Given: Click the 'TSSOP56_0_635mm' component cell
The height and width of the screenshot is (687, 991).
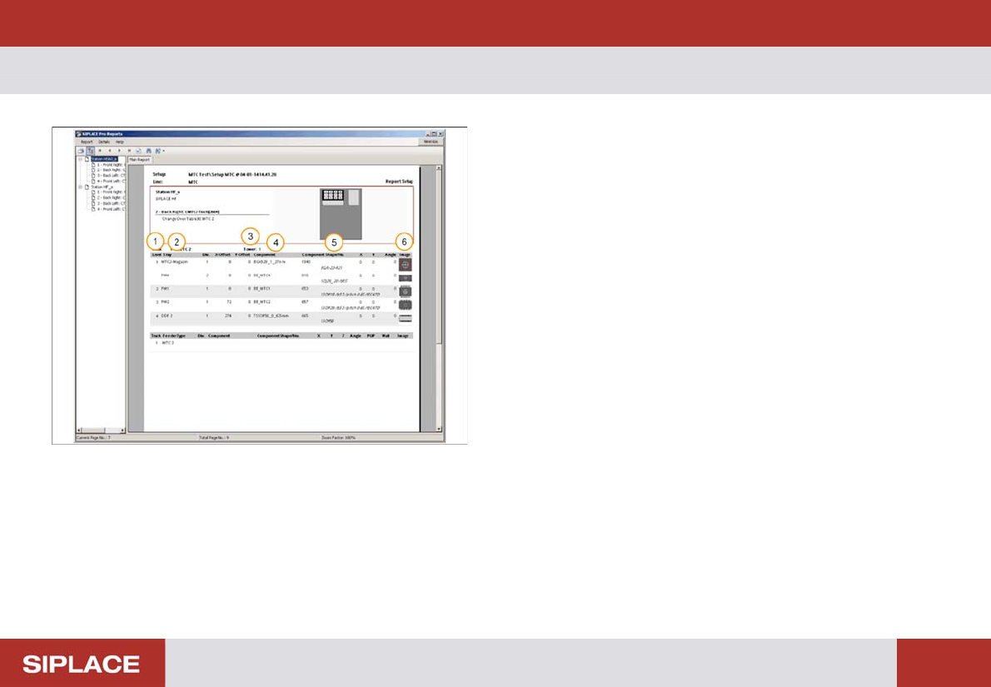Looking at the screenshot, I should [x=271, y=315].
